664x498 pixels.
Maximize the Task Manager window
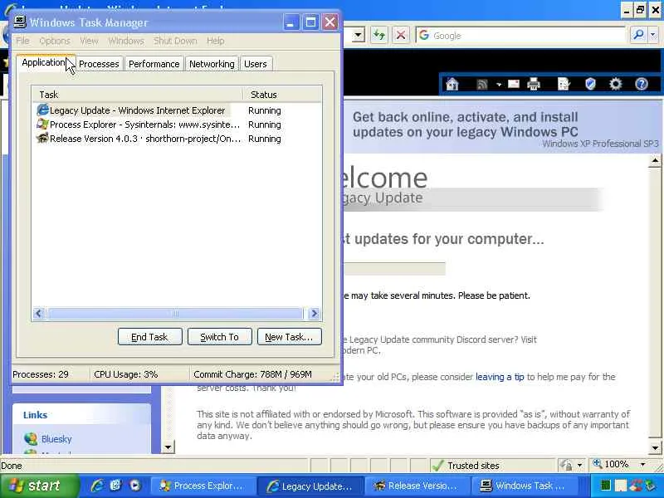310,22
